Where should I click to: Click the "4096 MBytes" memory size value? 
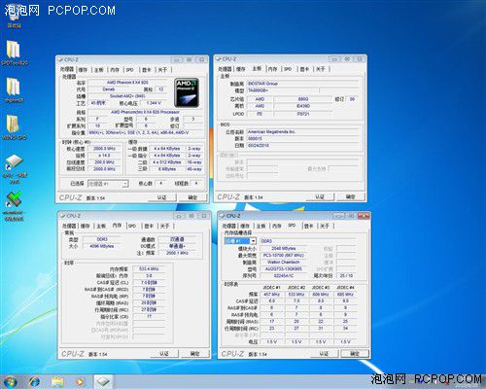tap(102, 246)
